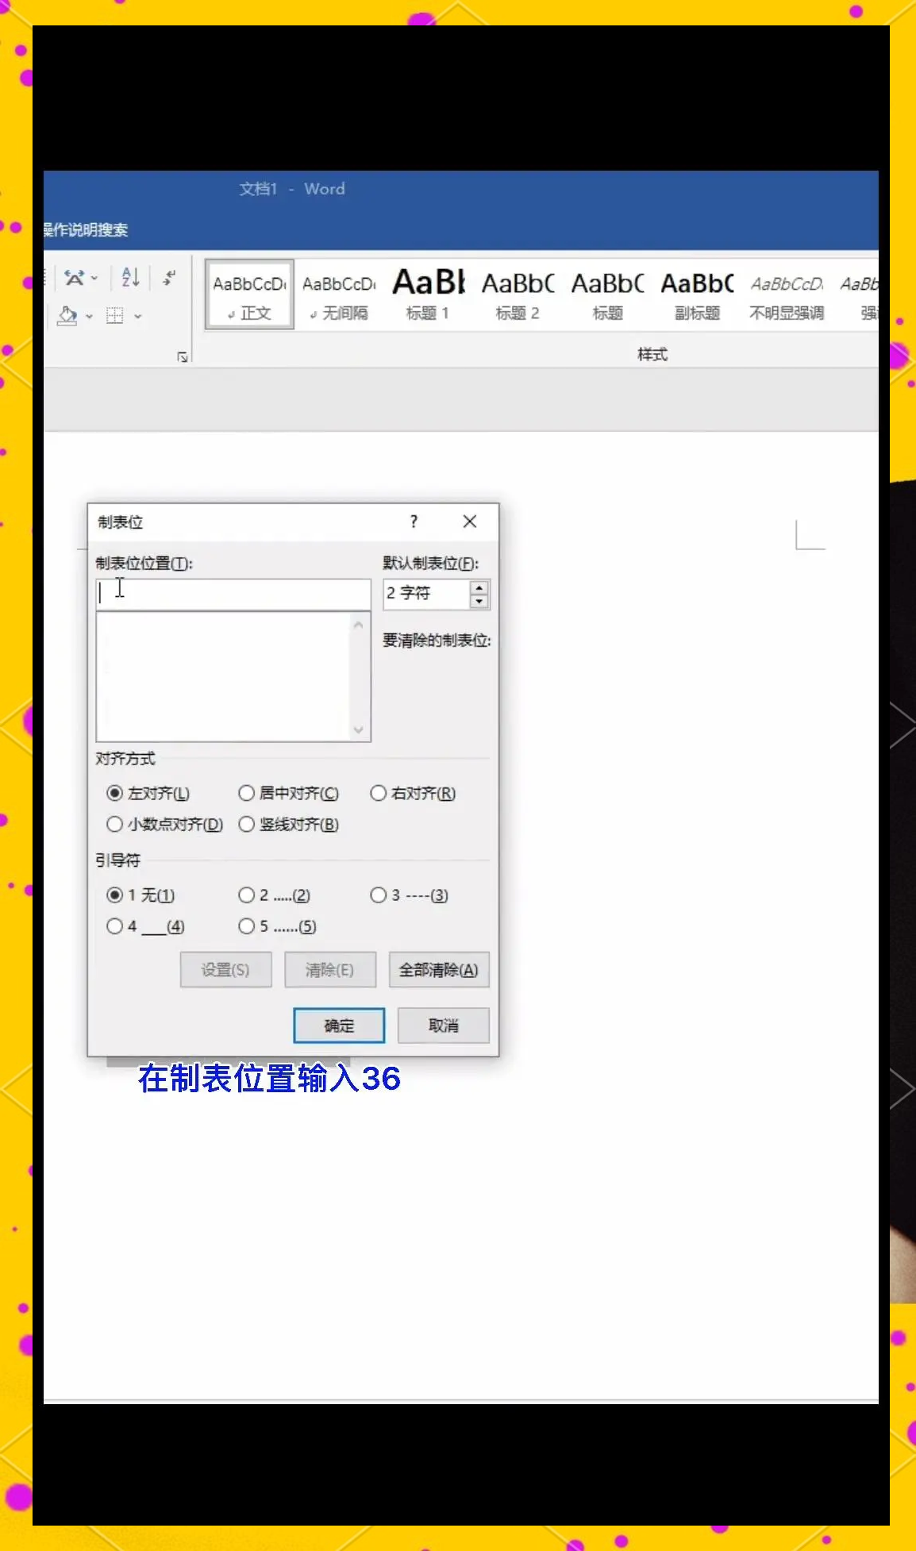Click the Sort A-Z icon
Viewport: 916px width, 1551px height.
coord(130,278)
